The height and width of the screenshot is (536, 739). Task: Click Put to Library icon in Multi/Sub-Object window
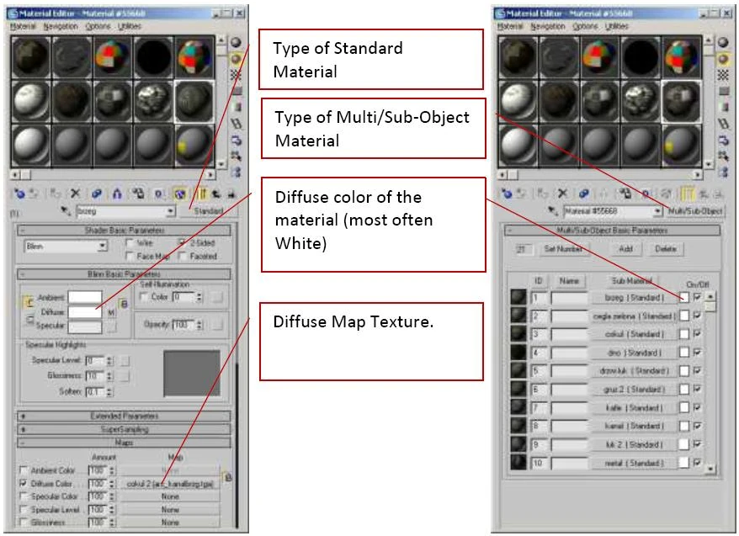point(625,194)
